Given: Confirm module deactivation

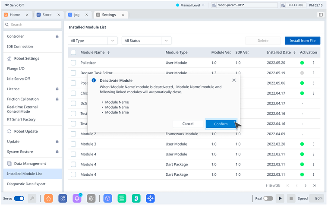Looking at the screenshot, I should click(x=221, y=124).
